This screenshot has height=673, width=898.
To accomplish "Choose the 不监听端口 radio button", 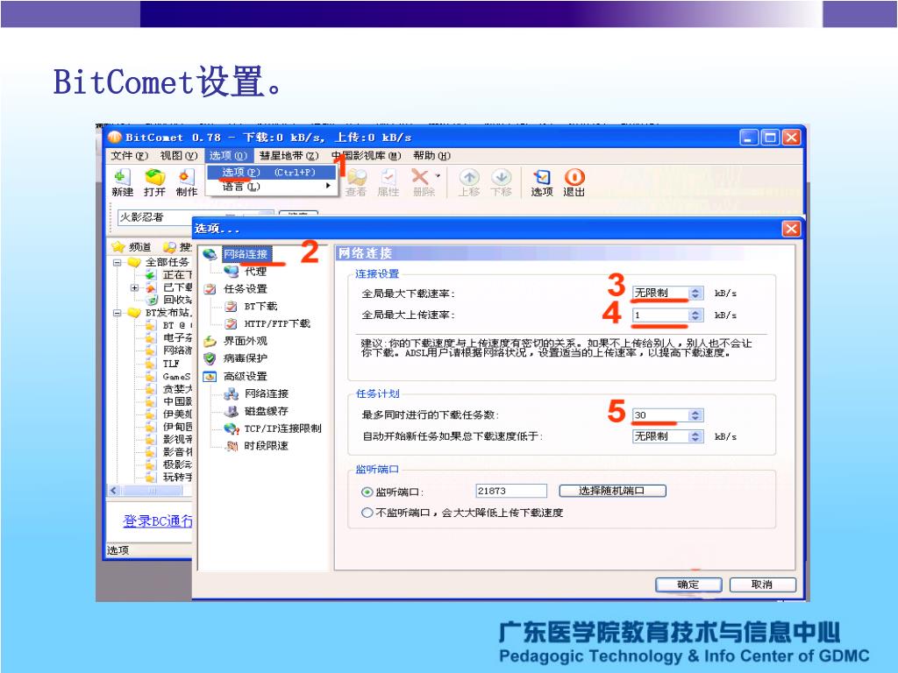I will pyautogui.click(x=367, y=513).
